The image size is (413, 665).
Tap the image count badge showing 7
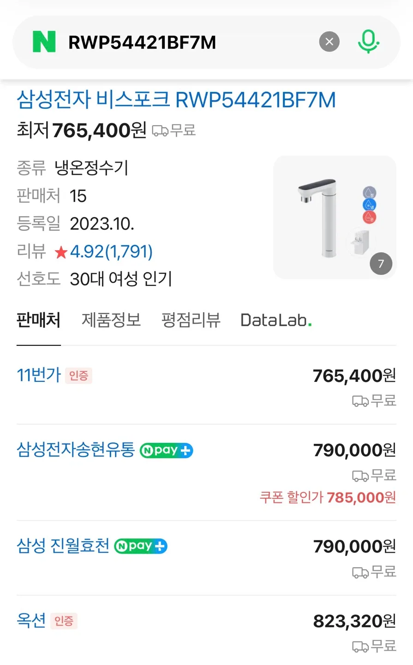coord(381,264)
